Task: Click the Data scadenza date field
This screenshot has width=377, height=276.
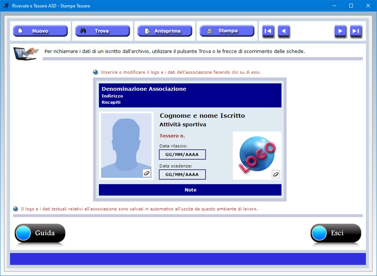Action: tap(182, 174)
